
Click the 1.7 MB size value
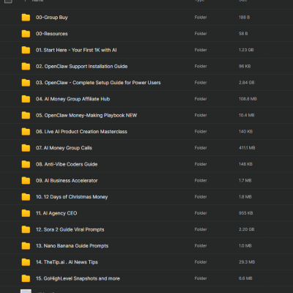[x=245, y=180]
